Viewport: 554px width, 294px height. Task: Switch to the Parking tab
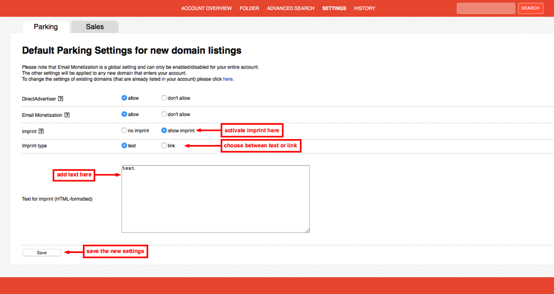click(46, 27)
